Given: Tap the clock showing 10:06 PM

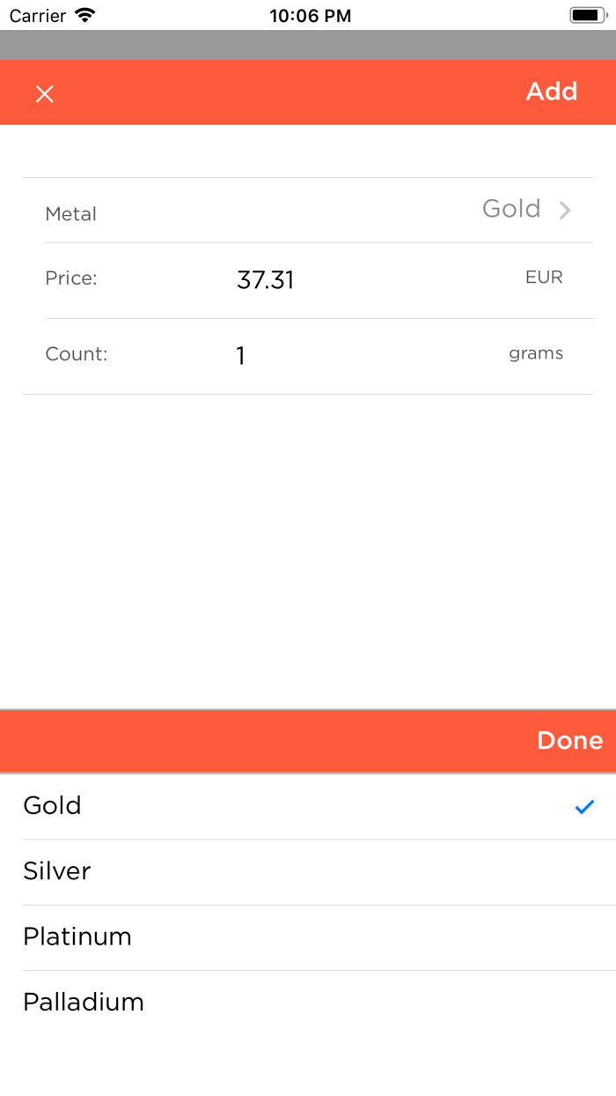Looking at the screenshot, I should tap(310, 16).
